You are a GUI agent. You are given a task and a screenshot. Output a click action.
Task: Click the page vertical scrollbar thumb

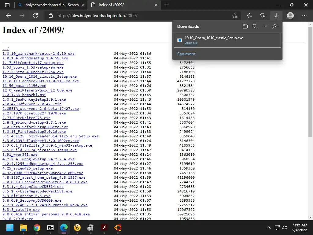click(x=310, y=82)
